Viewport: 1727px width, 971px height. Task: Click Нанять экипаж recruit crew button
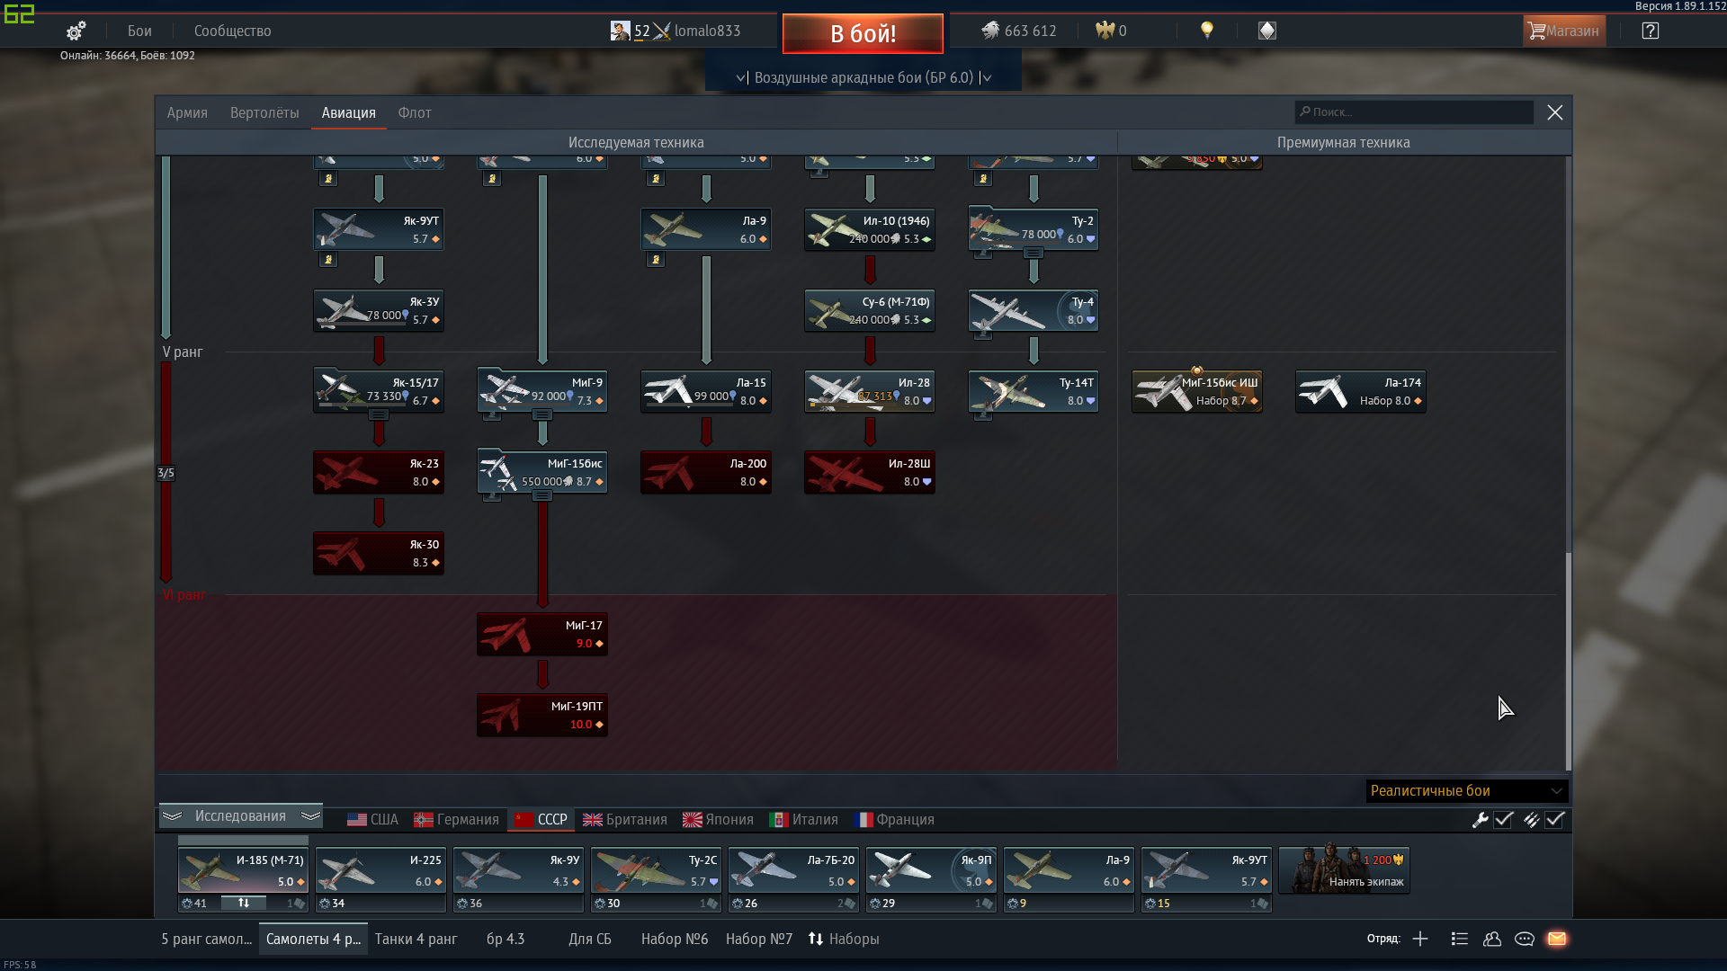click(x=1344, y=869)
